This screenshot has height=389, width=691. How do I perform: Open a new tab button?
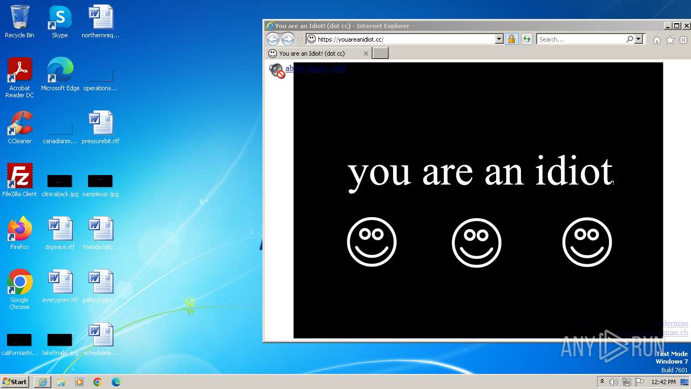pos(381,53)
